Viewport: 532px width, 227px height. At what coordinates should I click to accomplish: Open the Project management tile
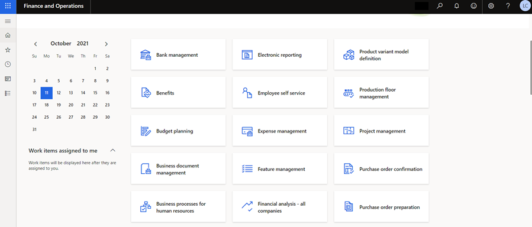[x=381, y=131]
